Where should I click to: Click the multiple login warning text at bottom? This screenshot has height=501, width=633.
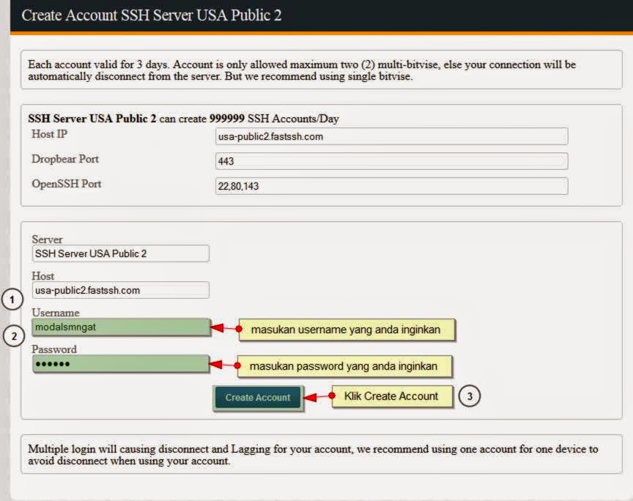[x=315, y=452]
